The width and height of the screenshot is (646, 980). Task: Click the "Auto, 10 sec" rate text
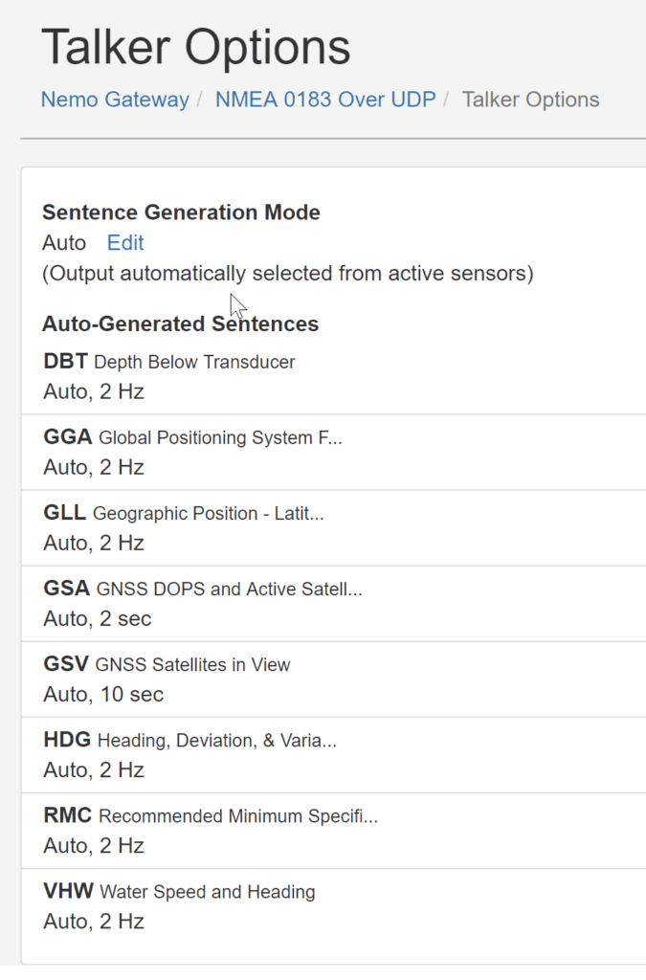tap(103, 695)
